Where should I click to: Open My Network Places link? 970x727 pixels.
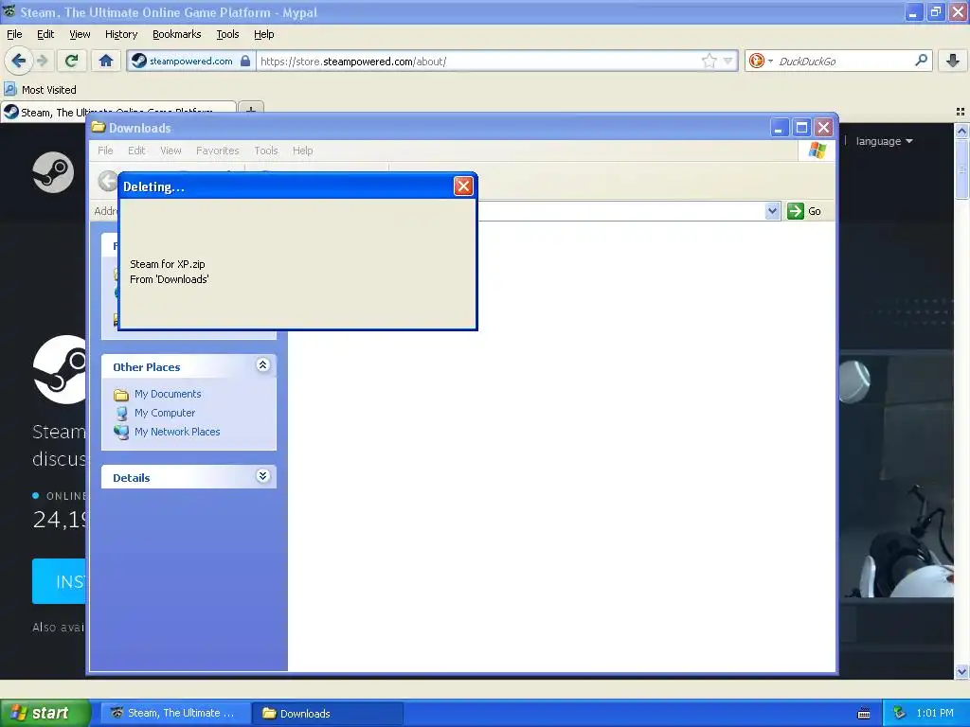pos(177,432)
